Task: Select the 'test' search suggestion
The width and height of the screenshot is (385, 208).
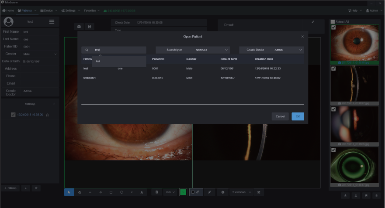Action: (119, 61)
